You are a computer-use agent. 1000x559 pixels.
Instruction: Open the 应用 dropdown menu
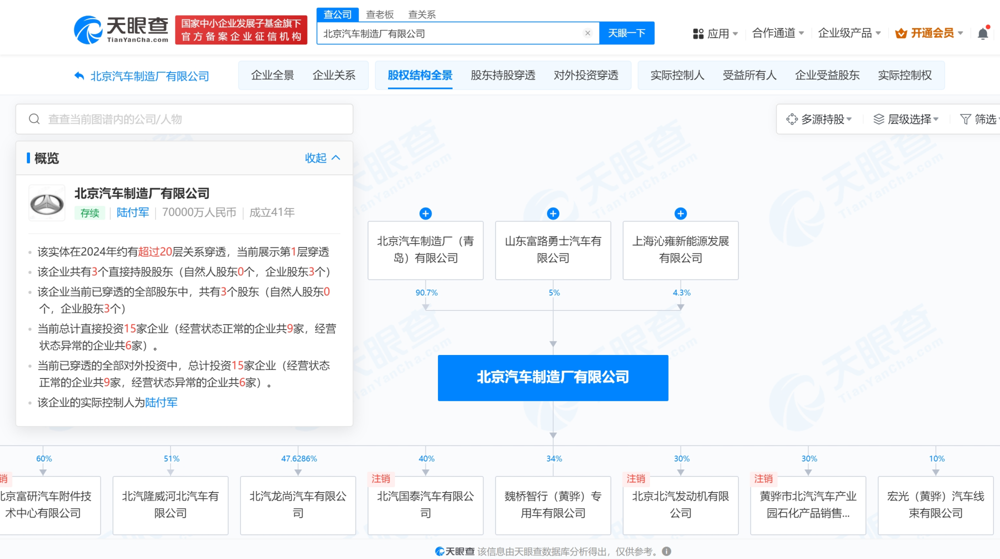coord(715,33)
